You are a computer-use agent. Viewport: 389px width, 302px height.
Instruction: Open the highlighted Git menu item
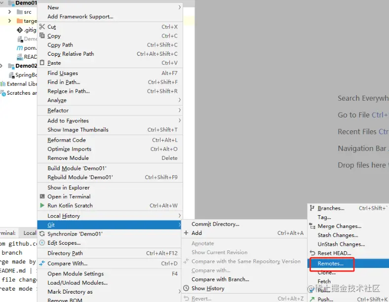point(110,225)
